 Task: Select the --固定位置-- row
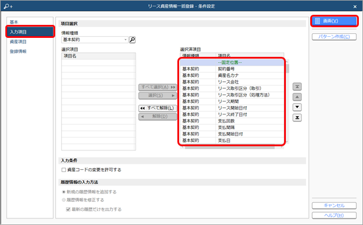232,62
